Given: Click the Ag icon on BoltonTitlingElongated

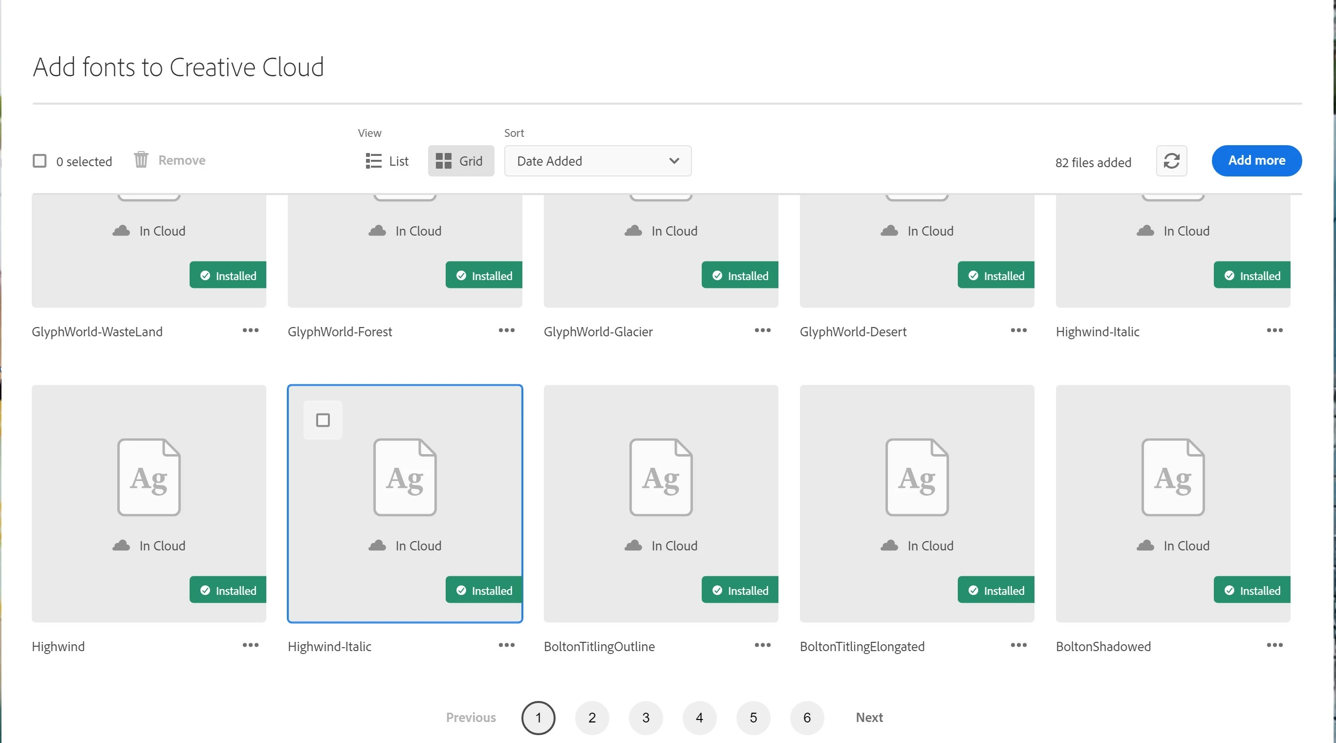Looking at the screenshot, I should (x=916, y=477).
